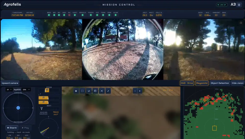The width and height of the screenshot is (245, 139).
Task: Click the GPS 0.5 m/s speed value
Action: coord(27,138)
